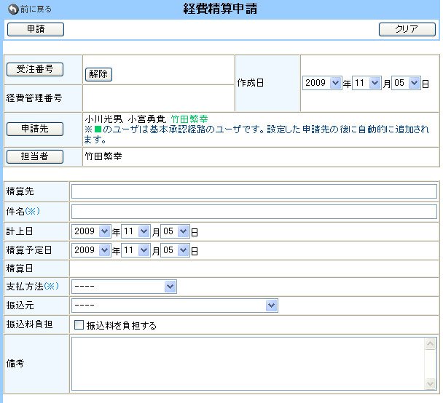Click the 経費管理番号 label

[x=34, y=98]
